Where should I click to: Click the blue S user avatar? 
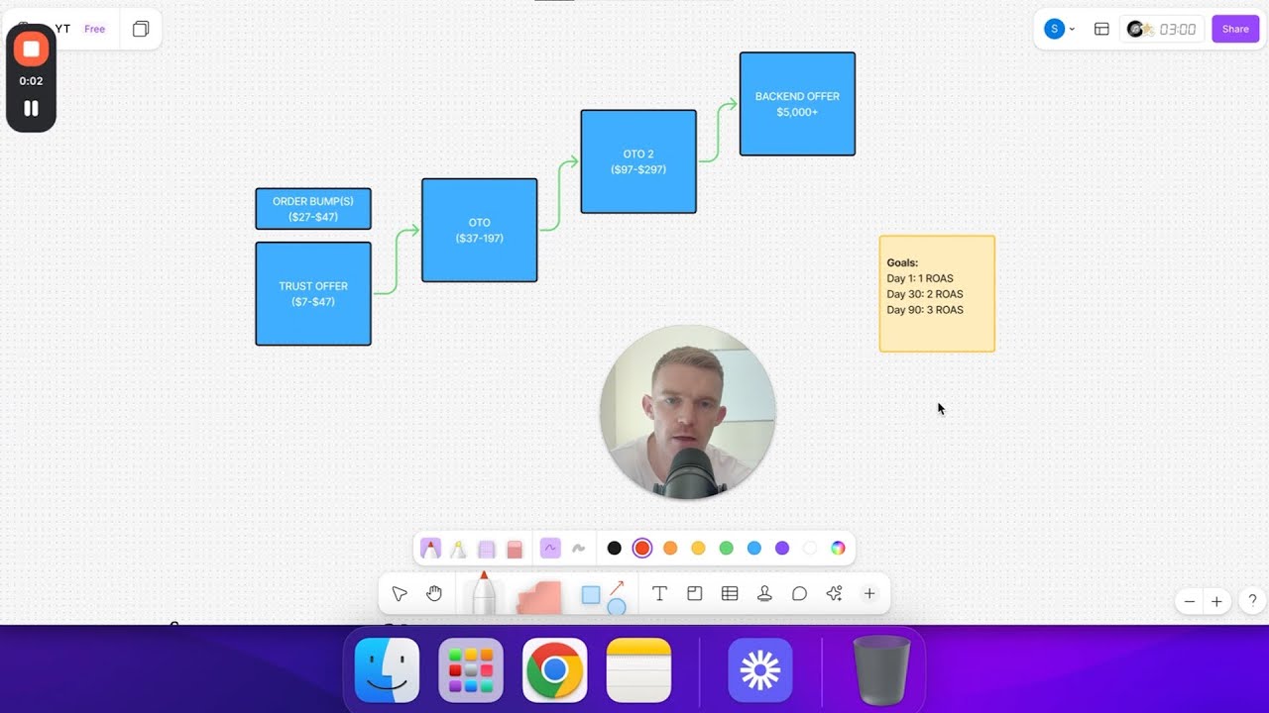(x=1055, y=29)
